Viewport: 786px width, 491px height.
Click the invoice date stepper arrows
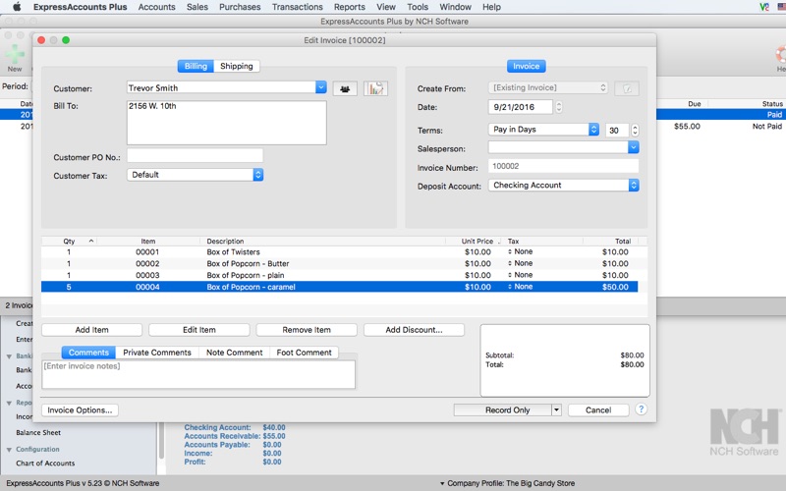click(559, 107)
